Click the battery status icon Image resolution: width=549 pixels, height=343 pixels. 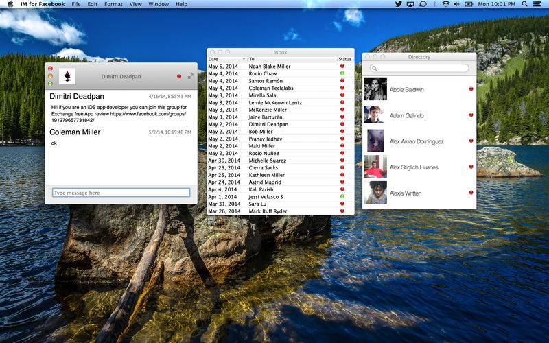point(469,4)
